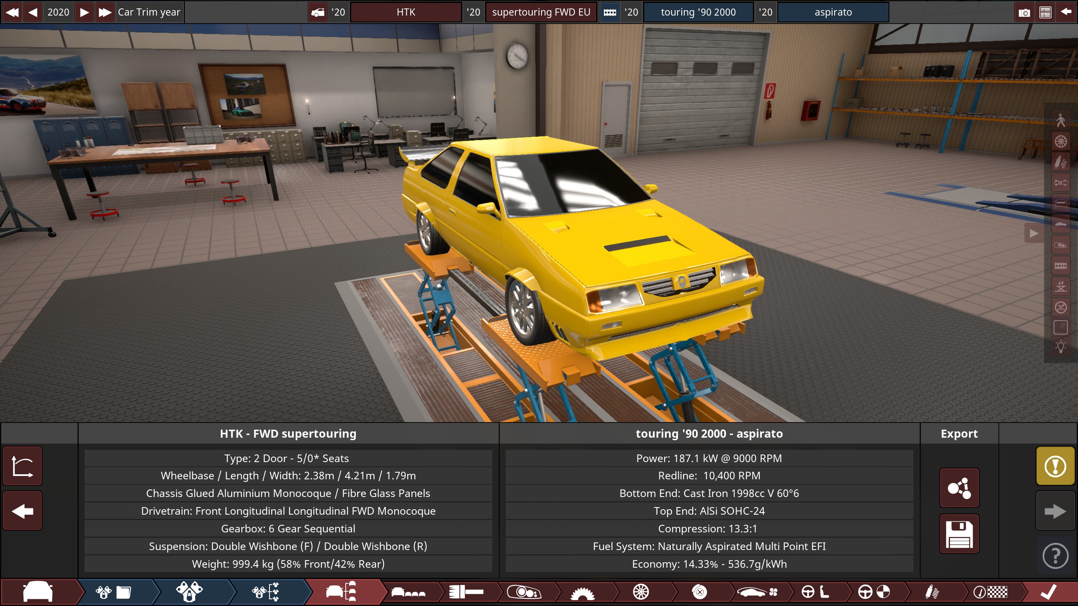
Task: Hide the car lift with crossed-out icon
Action: [x=1061, y=307]
